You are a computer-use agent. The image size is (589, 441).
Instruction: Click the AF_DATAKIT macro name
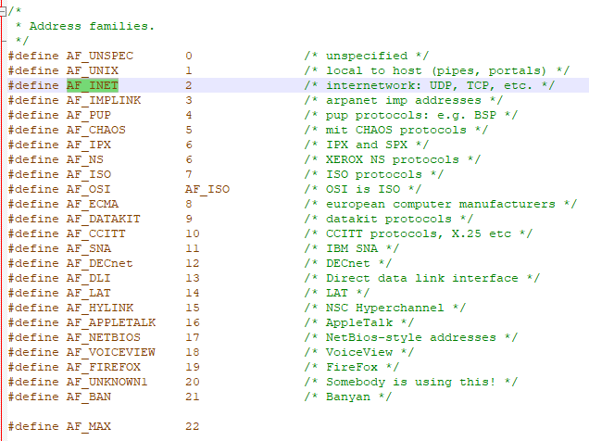[103, 219]
